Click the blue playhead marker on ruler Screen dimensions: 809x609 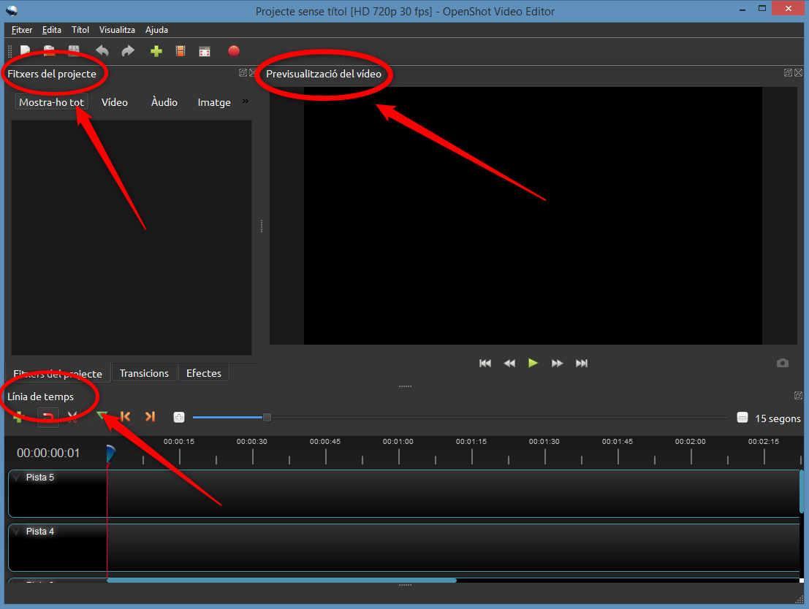pyautogui.click(x=110, y=453)
